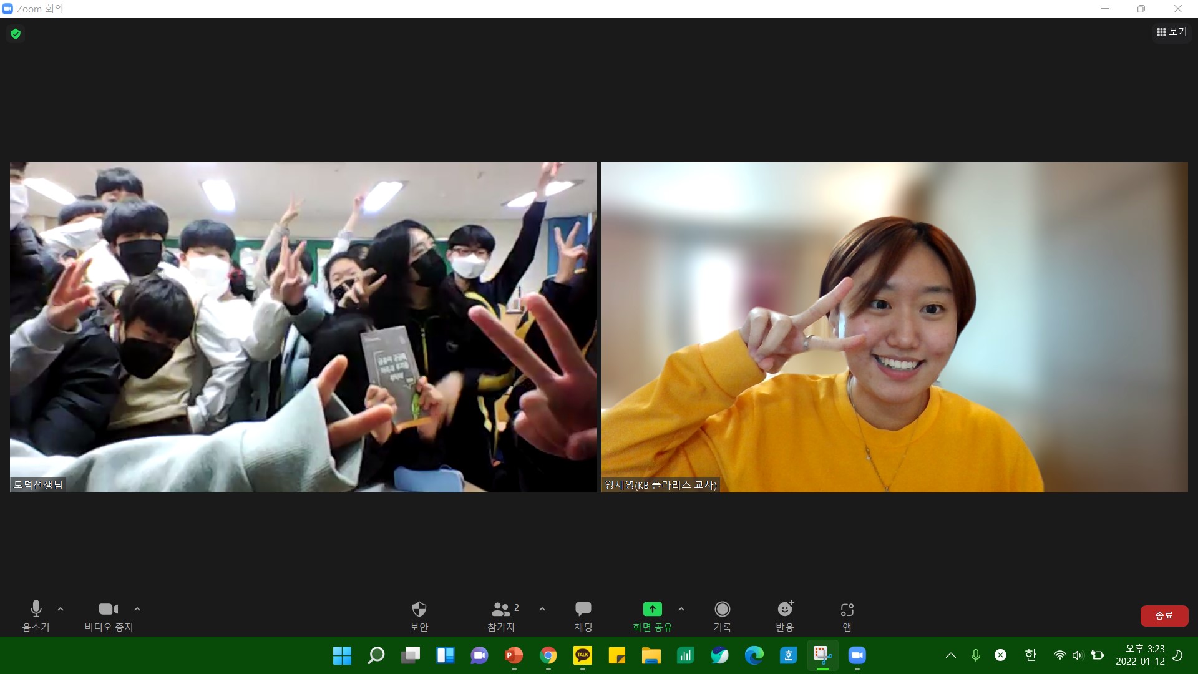Expand participants arrow next to 참가자
Screen dimensions: 1198x674
click(542, 609)
